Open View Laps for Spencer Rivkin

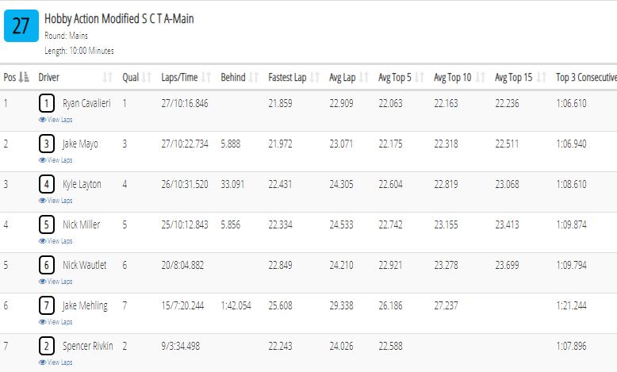click(x=56, y=362)
